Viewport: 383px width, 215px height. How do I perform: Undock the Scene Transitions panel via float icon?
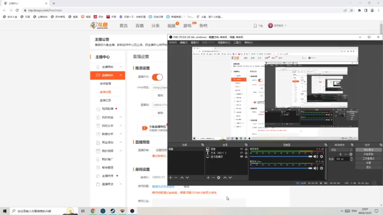(x=352, y=145)
